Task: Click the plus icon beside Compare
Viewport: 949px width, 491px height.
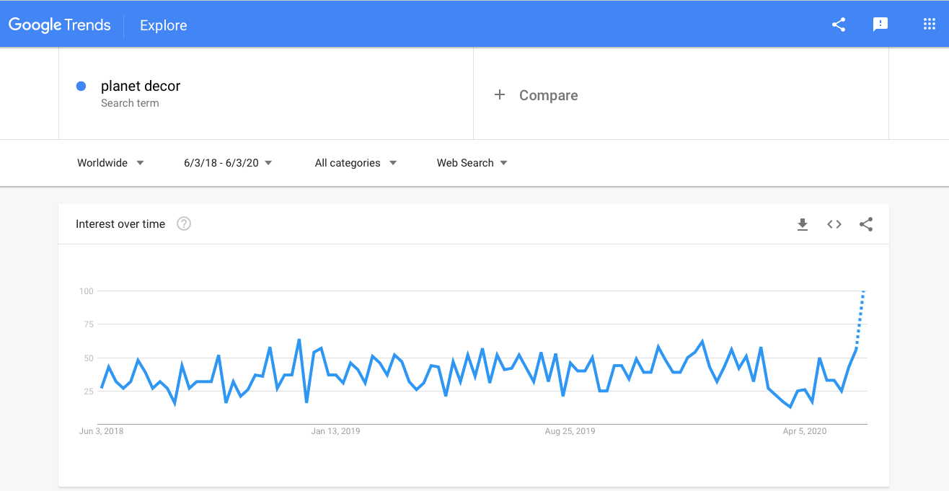Action: pyautogui.click(x=500, y=95)
